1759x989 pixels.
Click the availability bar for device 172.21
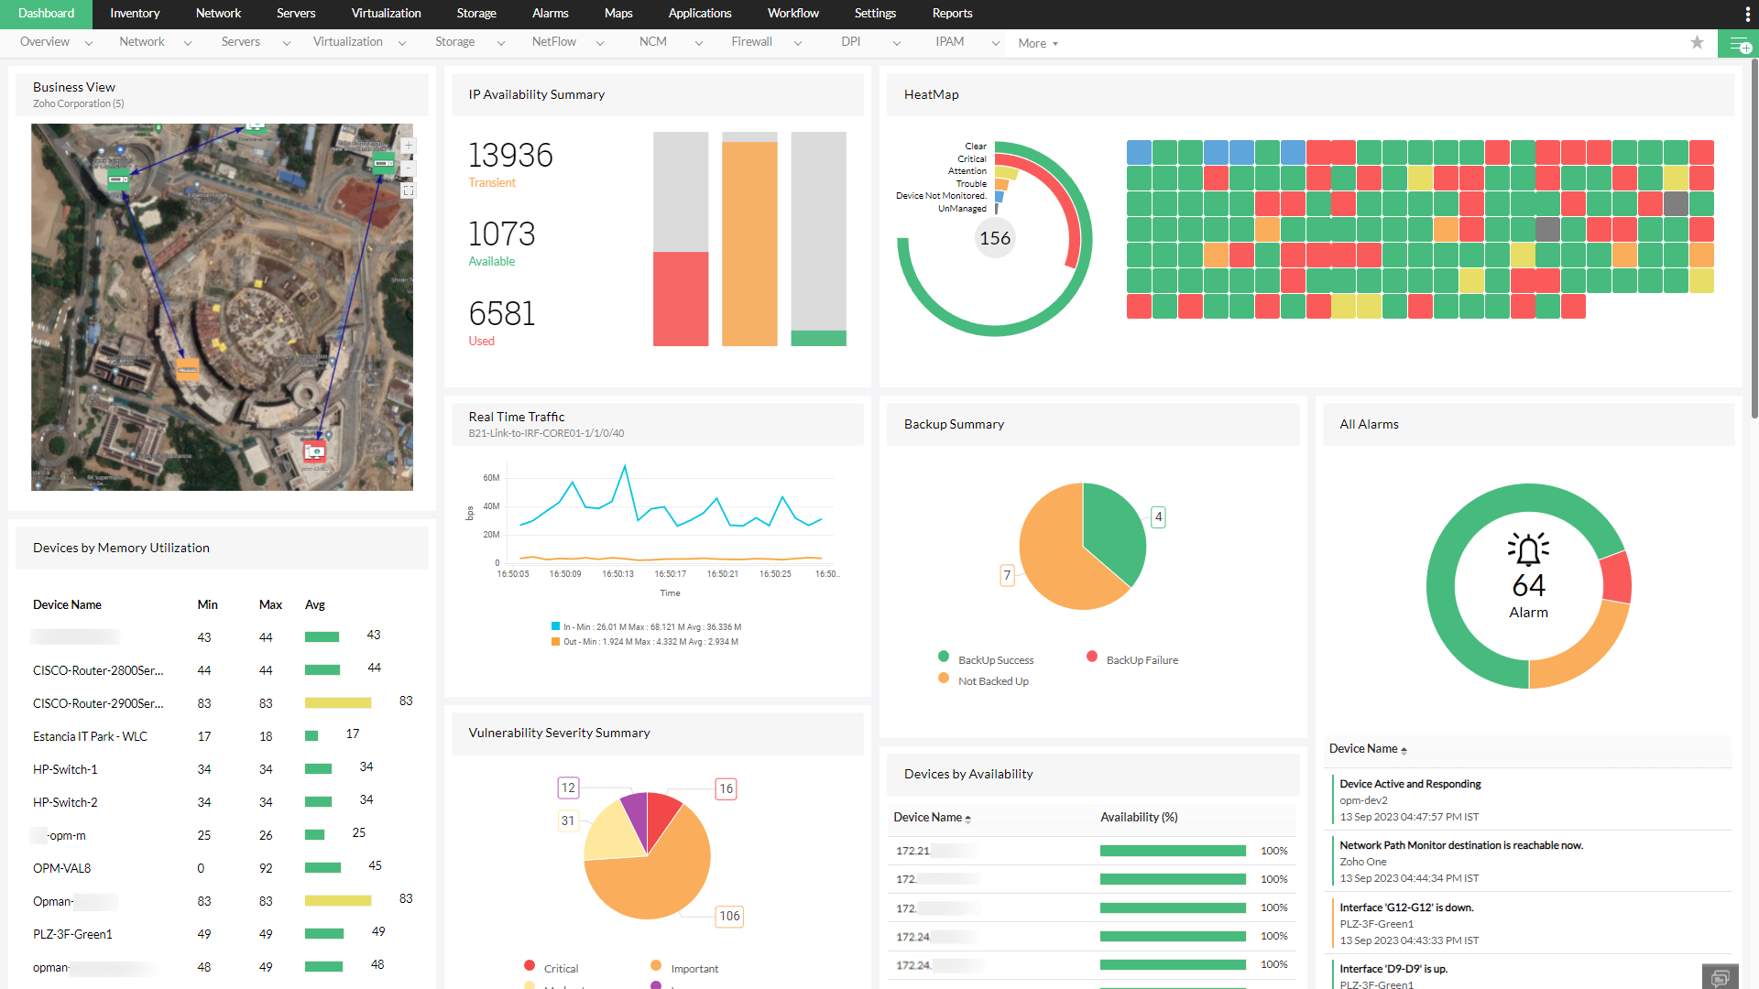pyautogui.click(x=1172, y=850)
